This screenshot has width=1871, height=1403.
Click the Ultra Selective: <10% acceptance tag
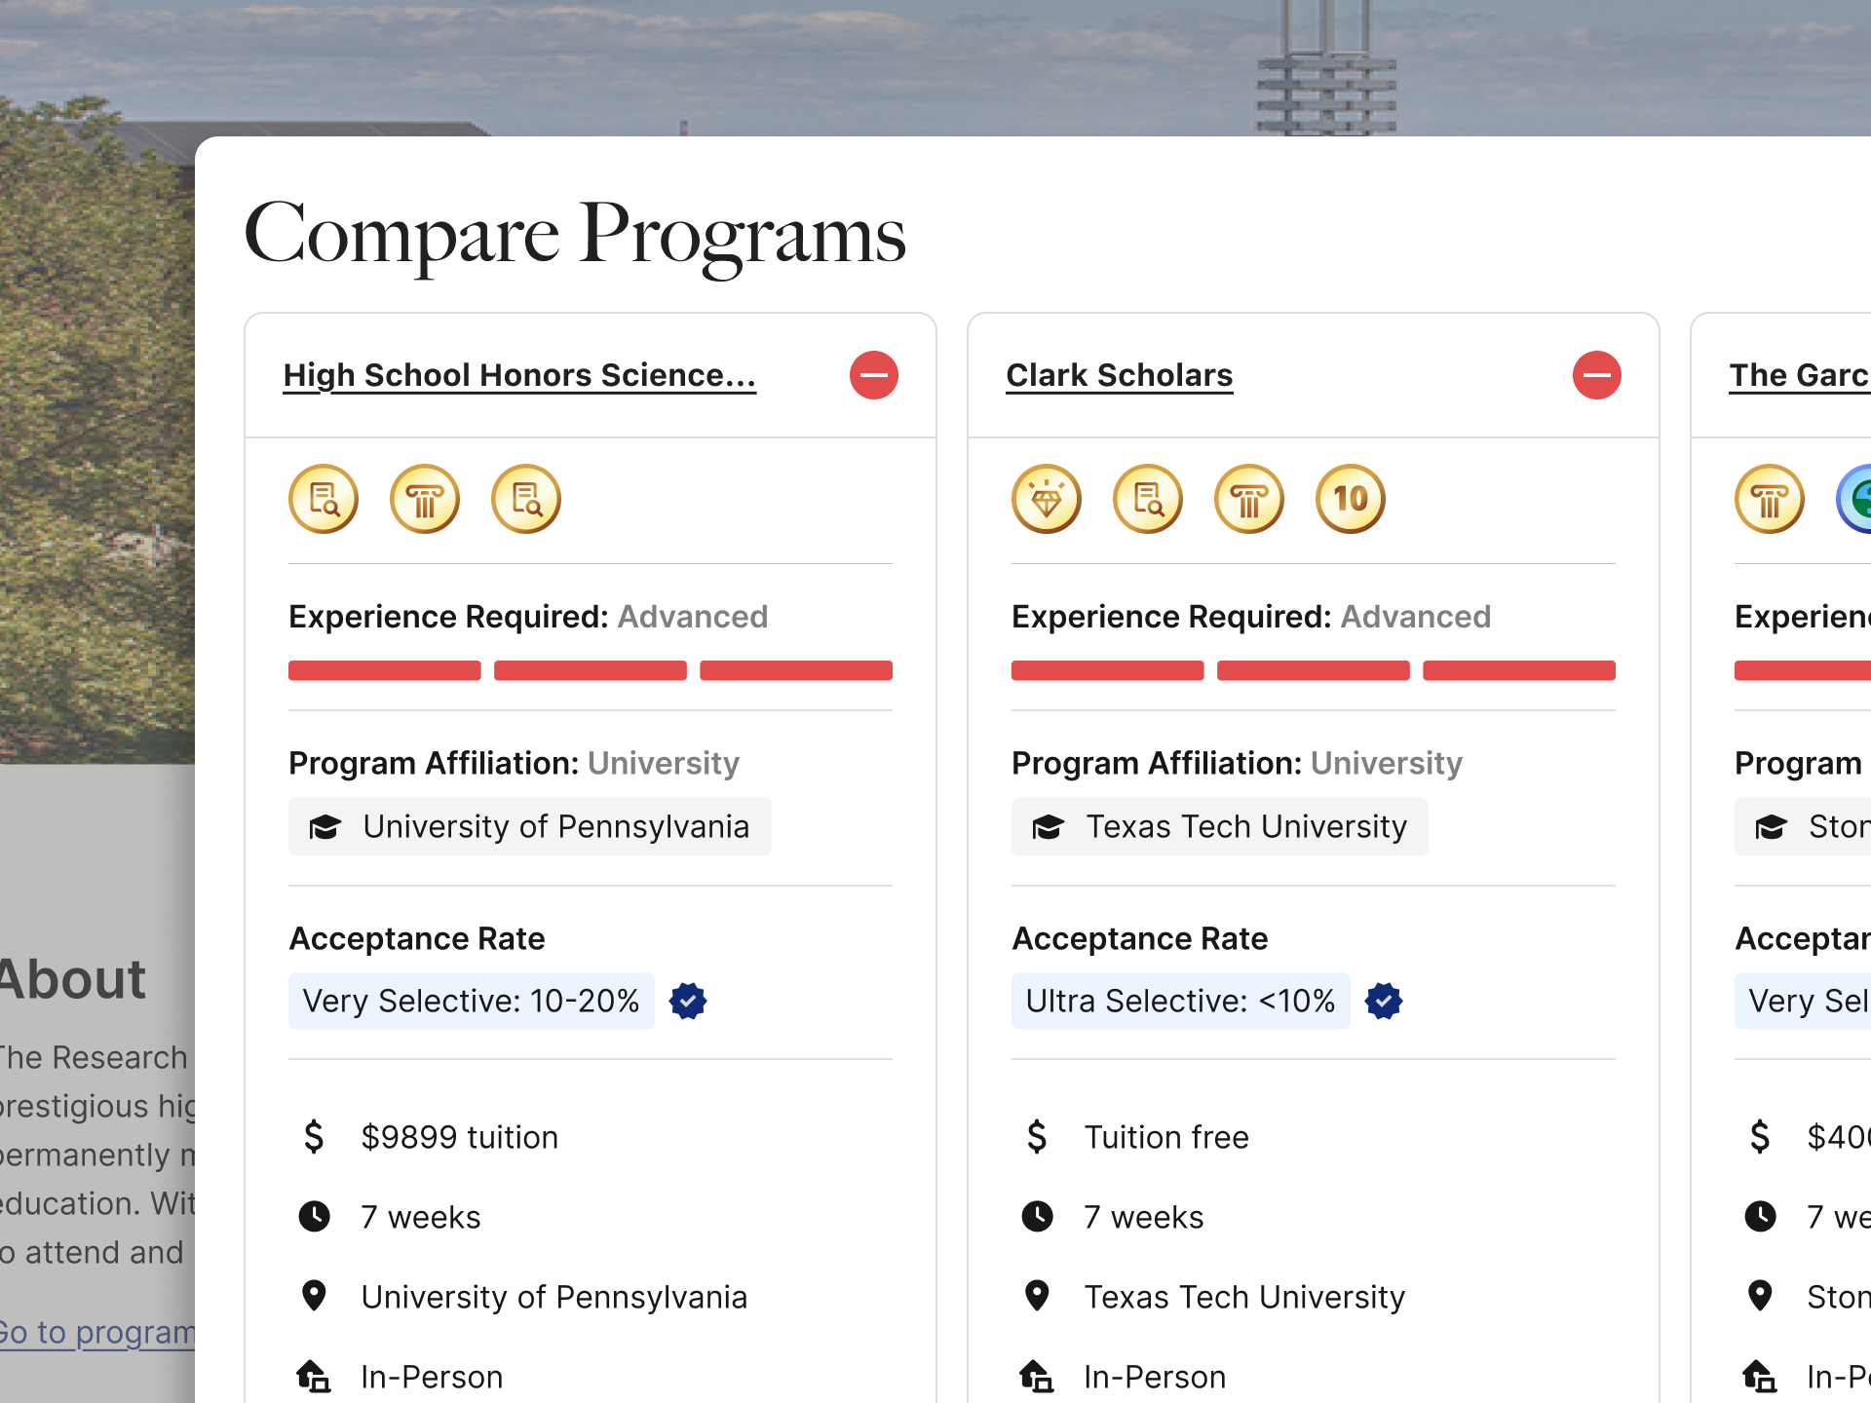[x=1180, y=1001]
